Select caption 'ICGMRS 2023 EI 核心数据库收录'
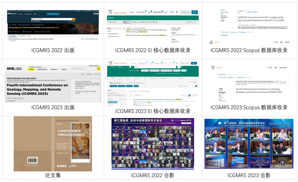 (153, 111)
